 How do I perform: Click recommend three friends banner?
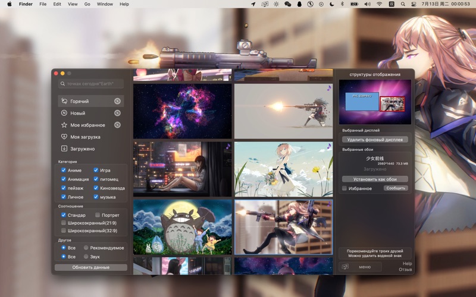[x=375, y=253]
